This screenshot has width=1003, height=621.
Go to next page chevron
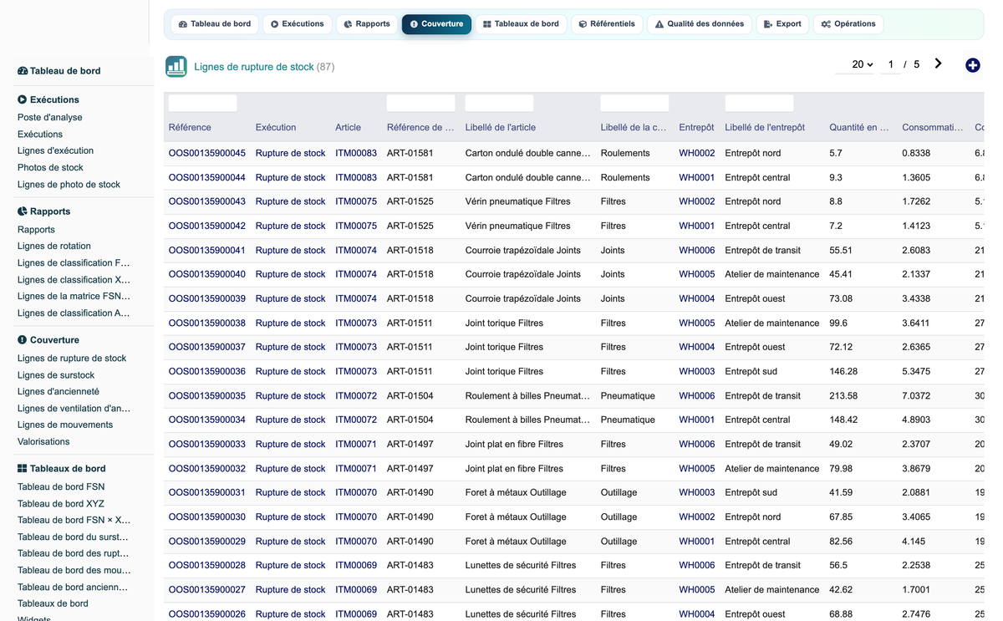[938, 64]
